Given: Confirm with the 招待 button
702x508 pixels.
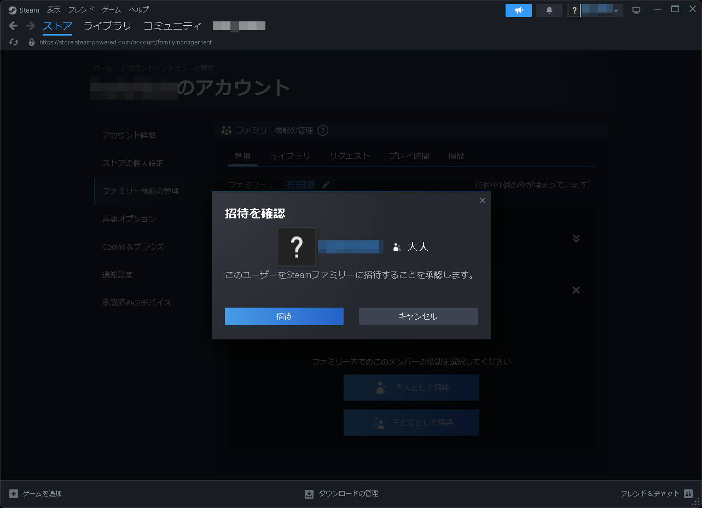Looking at the screenshot, I should pos(284,316).
